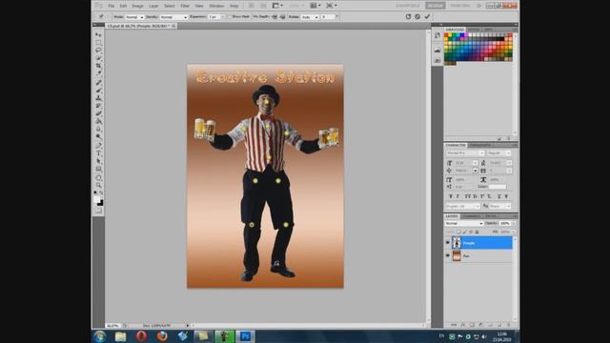Click the delete layer trash icon

pos(508,324)
